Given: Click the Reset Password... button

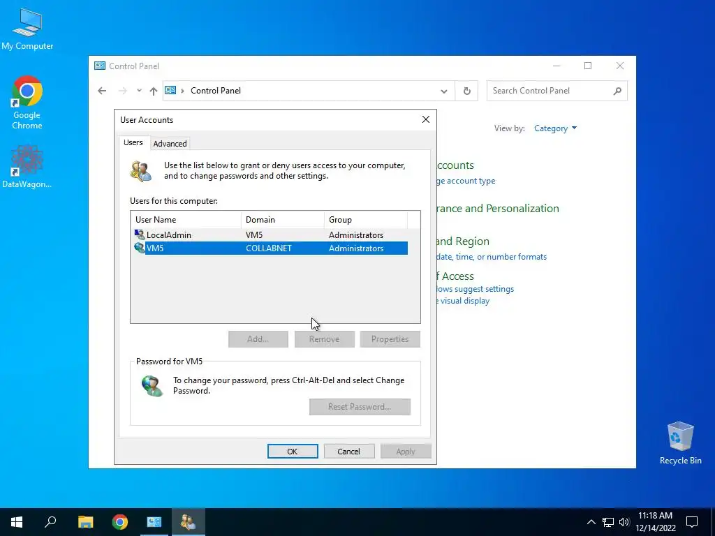Looking at the screenshot, I should pyautogui.click(x=360, y=407).
